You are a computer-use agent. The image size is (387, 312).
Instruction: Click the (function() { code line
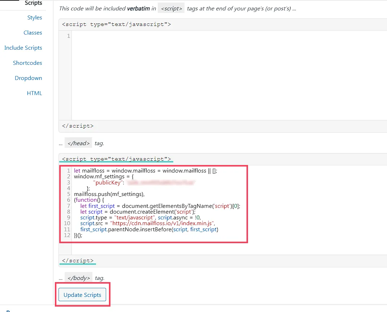[89, 200]
